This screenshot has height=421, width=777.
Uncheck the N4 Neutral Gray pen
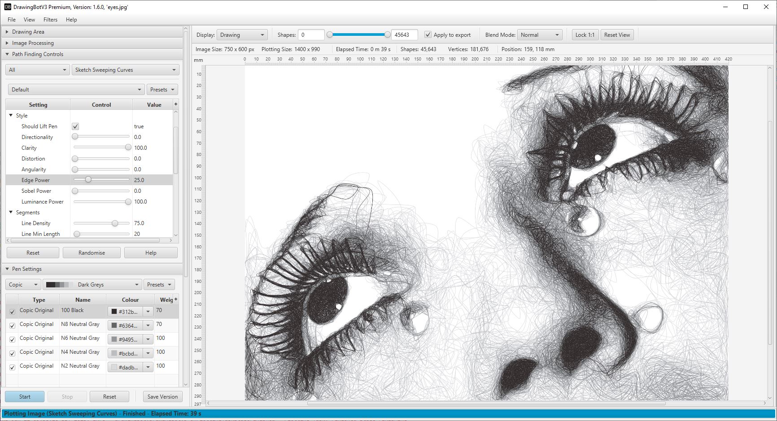pos(12,353)
